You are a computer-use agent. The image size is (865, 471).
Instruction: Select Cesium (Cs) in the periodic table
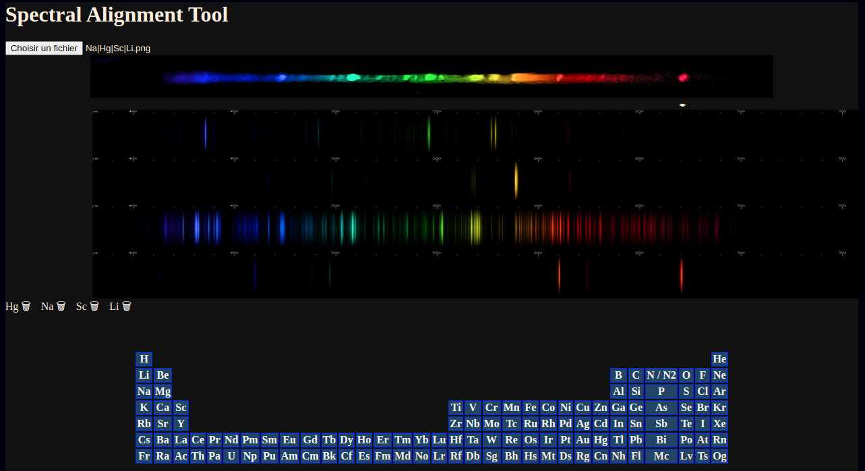tap(144, 440)
